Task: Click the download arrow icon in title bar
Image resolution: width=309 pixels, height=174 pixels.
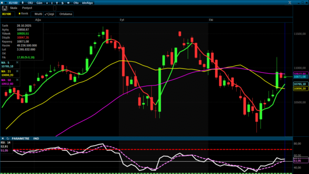Action: pos(22,2)
